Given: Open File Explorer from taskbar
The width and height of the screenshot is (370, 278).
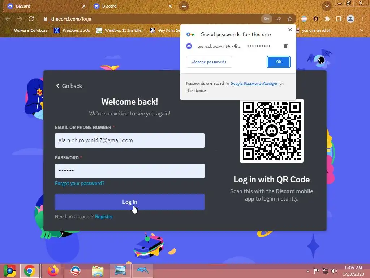Looking at the screenshot, I should click(x=98, y=271).
